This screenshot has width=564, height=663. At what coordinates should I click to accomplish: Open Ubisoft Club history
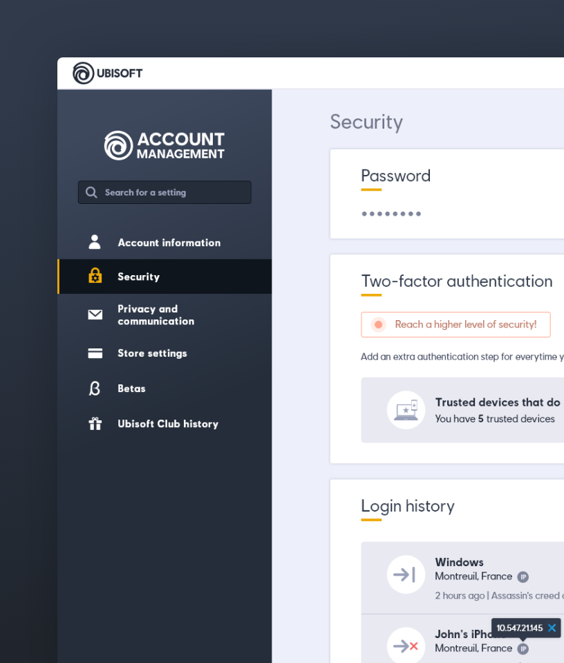[164, 424]
